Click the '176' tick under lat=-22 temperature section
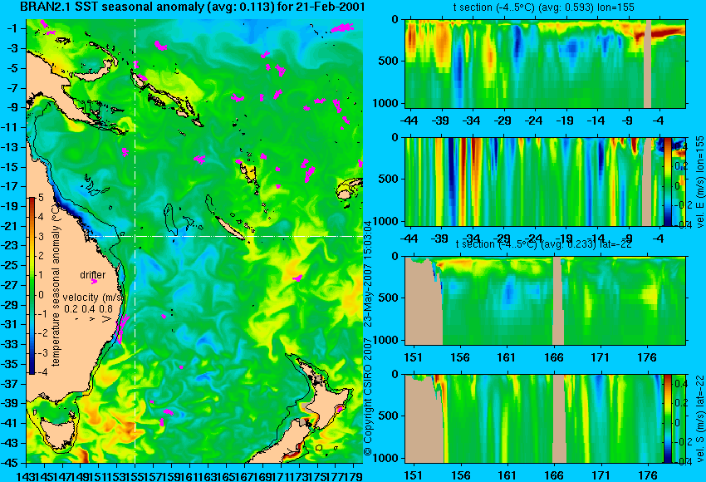The width and height of the screenshot is (706, 482). (x=648, y=357)
